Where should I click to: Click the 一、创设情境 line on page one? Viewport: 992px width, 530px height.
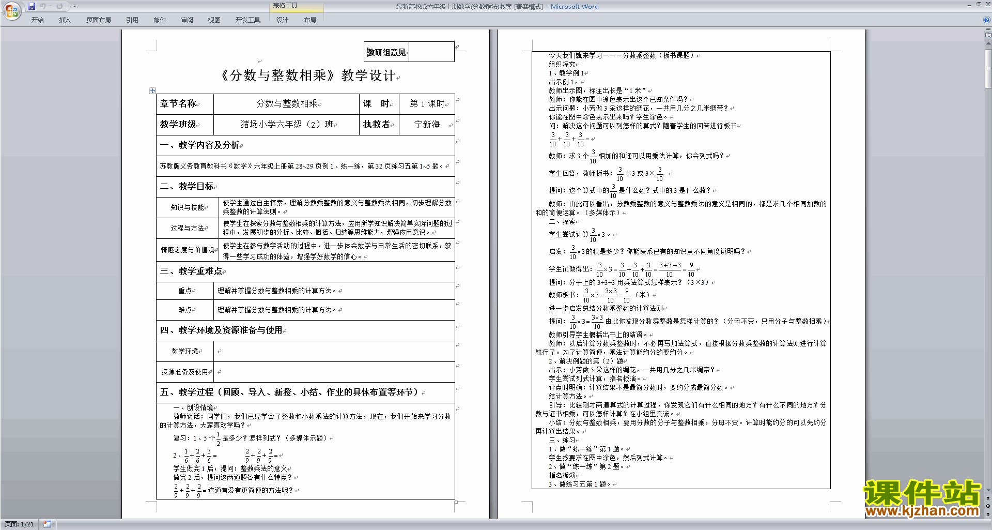(193, 408)
